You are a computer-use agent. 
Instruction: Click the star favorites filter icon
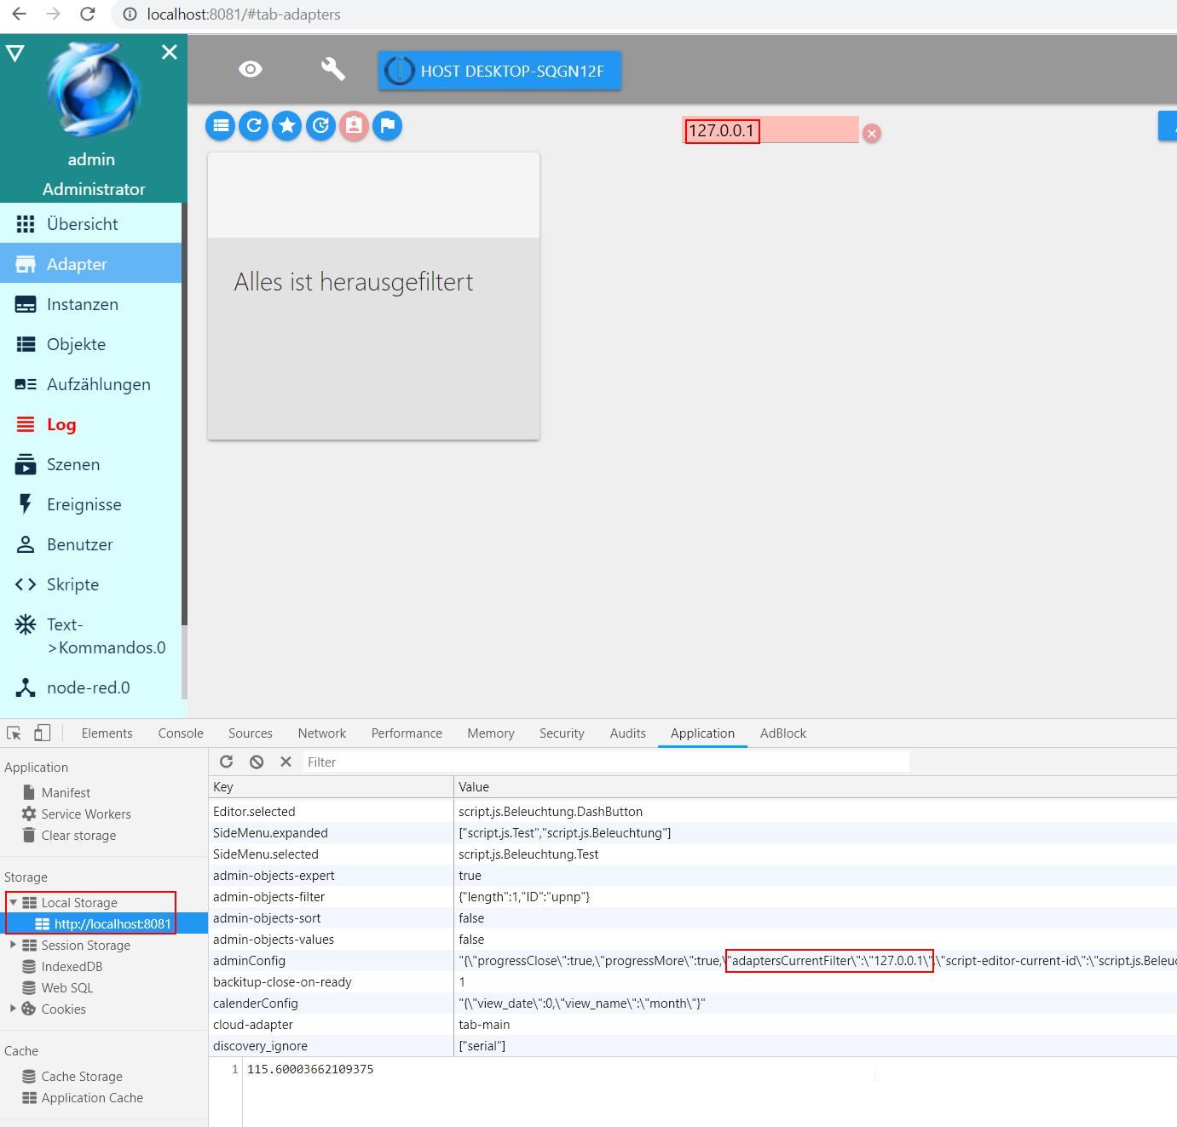point(287,126)
